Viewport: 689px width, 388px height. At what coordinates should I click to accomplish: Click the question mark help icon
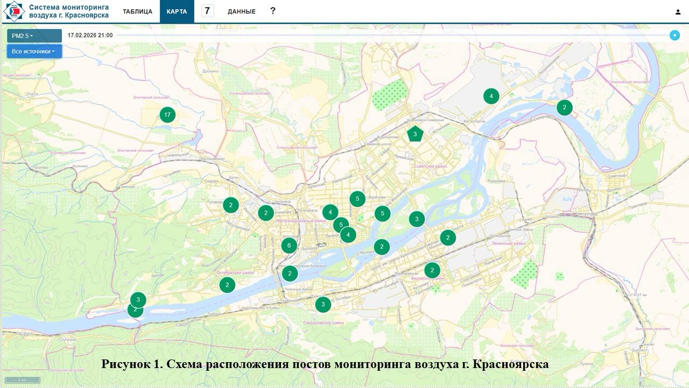pos(273,11)
